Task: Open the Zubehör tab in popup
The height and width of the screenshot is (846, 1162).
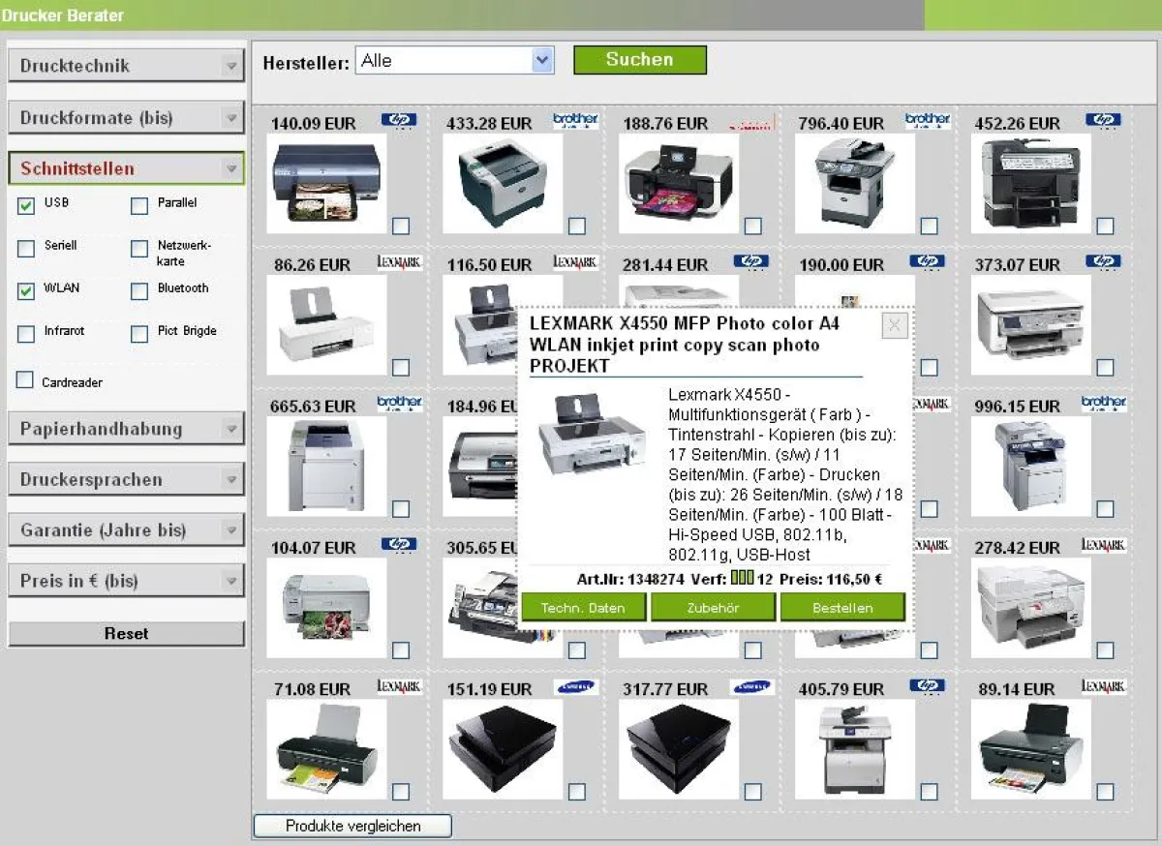Action: [x=713, y=608]
